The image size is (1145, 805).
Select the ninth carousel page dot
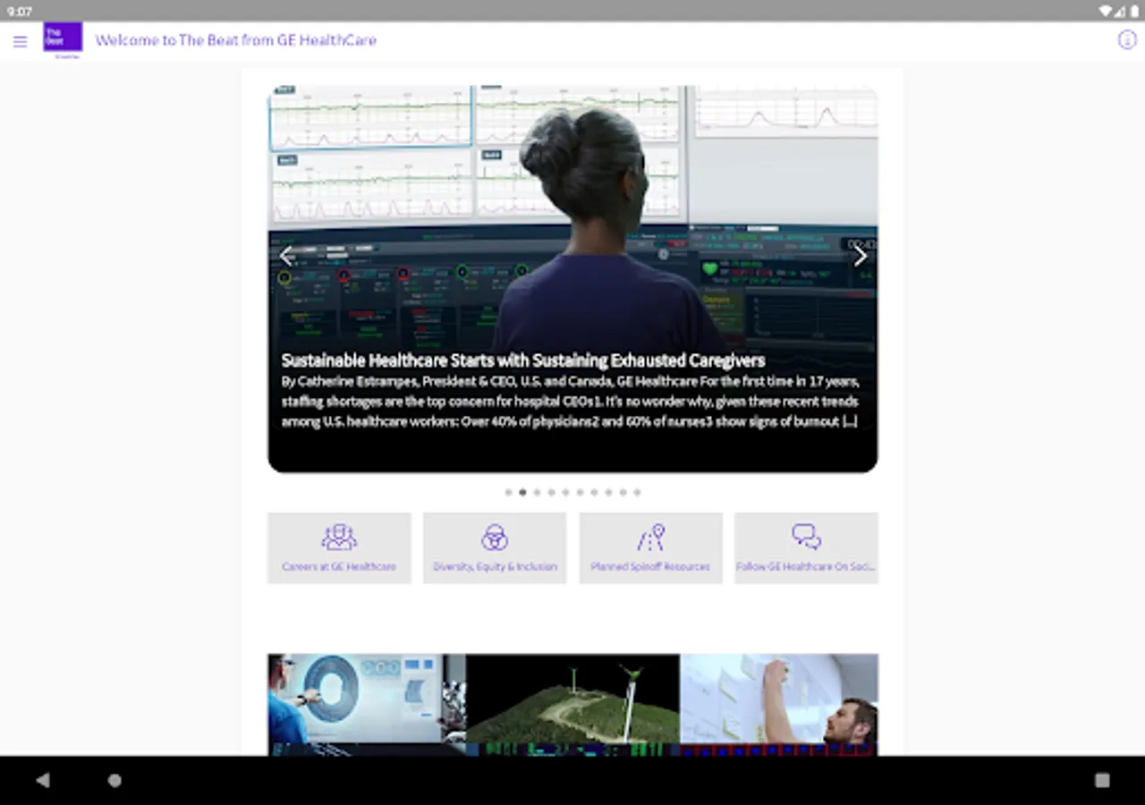point(623,492)
